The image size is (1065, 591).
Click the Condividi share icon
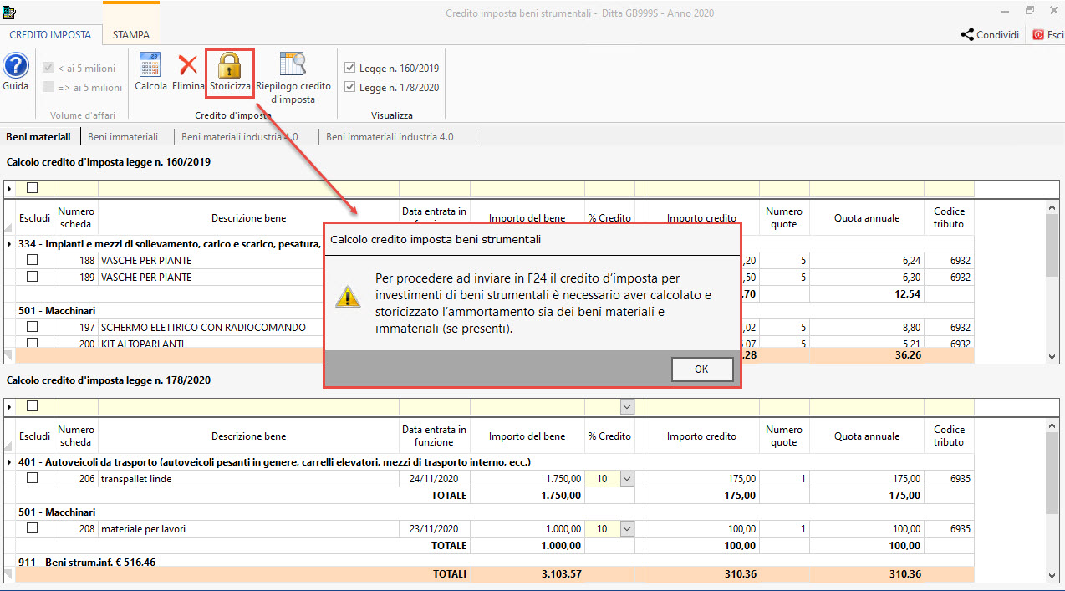(967, 35)
